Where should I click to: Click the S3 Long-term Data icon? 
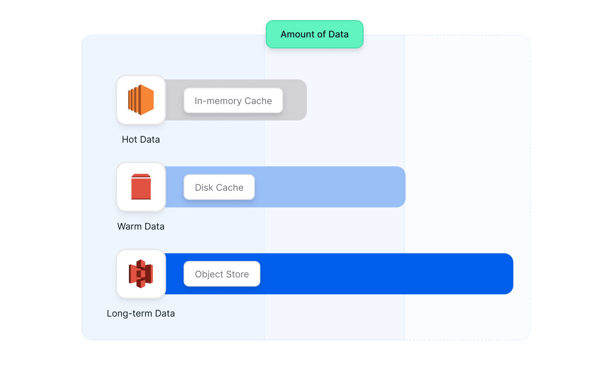point(141,274)
